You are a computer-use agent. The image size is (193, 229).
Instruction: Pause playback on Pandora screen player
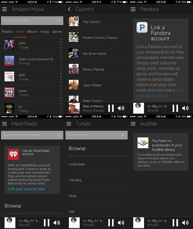click(x=175, y=108)
